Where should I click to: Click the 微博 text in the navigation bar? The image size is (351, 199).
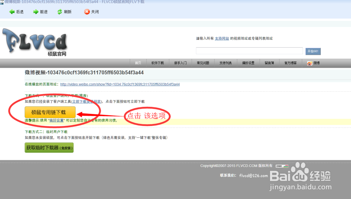(317, 63)
